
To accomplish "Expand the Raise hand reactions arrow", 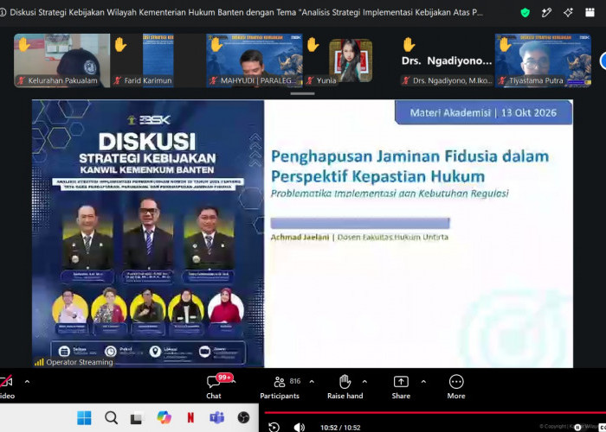I will coord(364,382).
